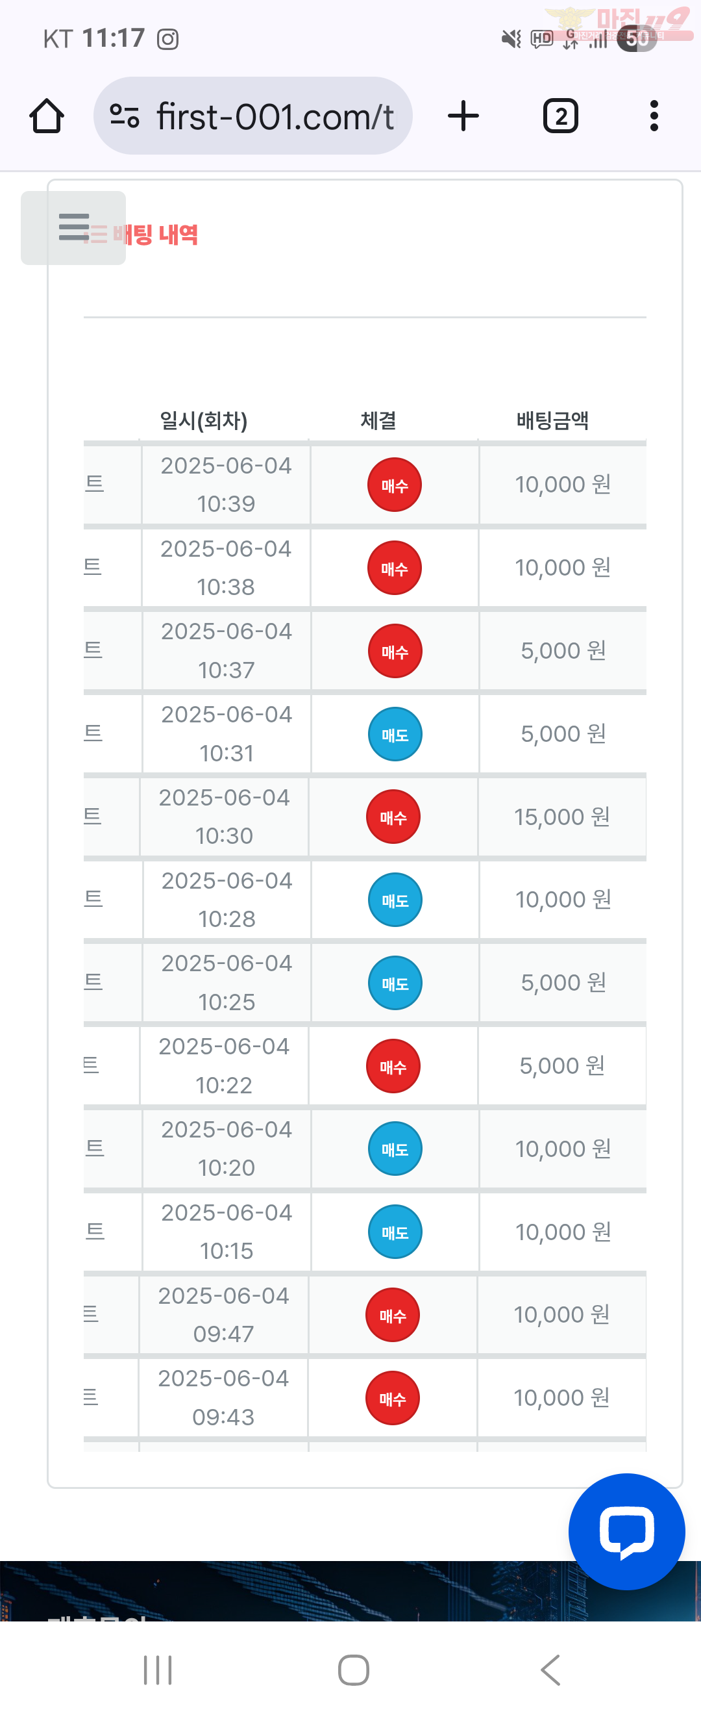
Task: Open the tab switcher showing 2 tabs
Action: (x=561, y=116)
